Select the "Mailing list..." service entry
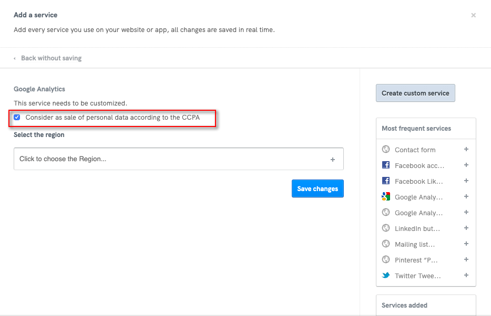The image size is (491, 316). point(415,244)
